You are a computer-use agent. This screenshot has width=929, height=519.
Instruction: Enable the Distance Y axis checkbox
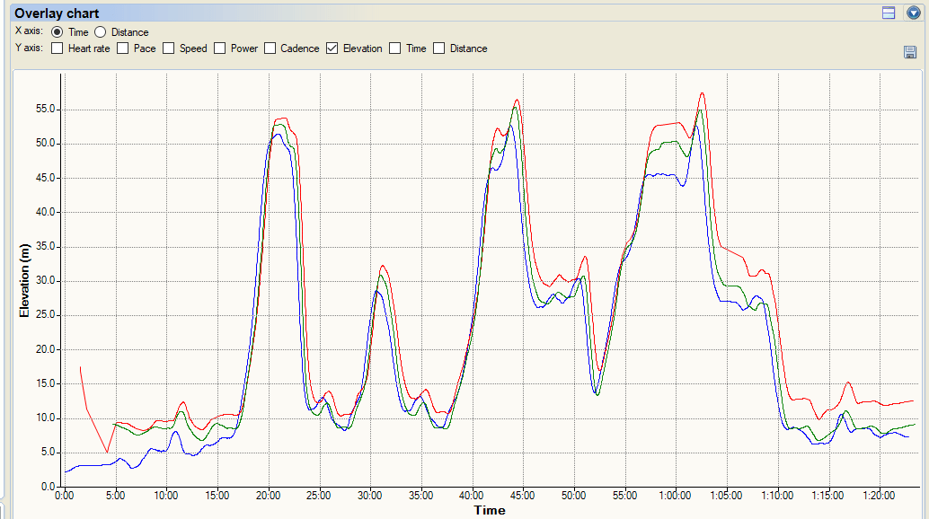click(439, 48)
